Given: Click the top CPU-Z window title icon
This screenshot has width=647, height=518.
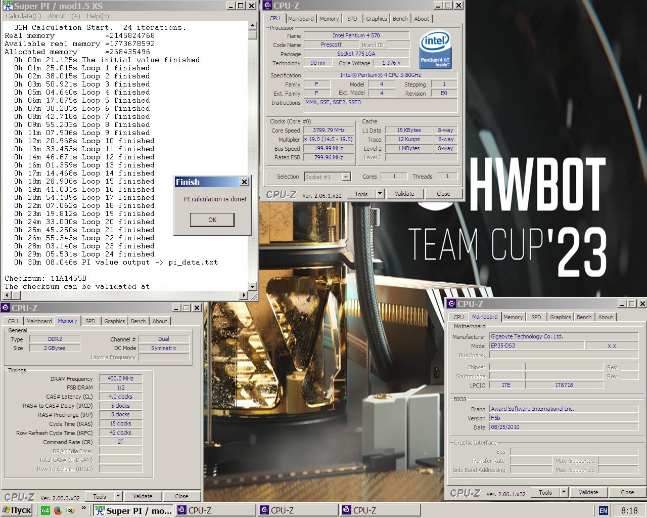Looking at the screenshot, I should [x=268, y=6].
